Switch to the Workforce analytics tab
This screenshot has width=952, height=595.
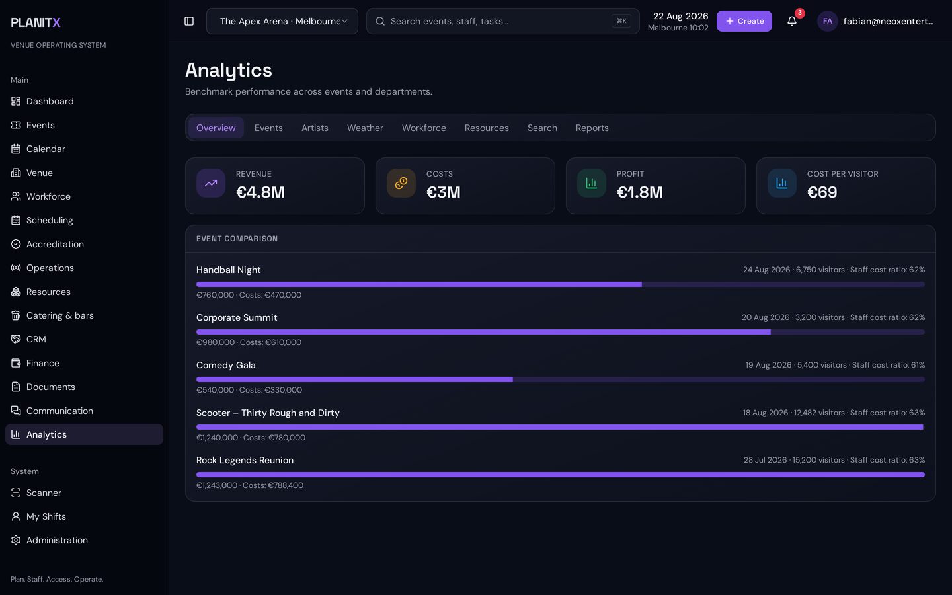(x=424, y=128)
